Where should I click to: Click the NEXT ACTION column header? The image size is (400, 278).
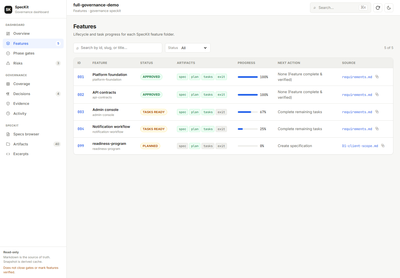(x=289, y=63)
